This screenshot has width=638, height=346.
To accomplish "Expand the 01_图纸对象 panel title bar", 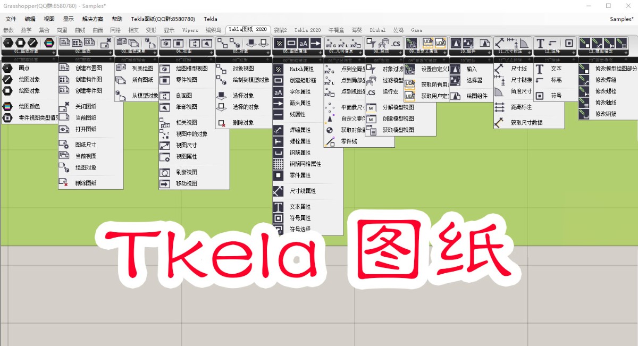I will 29,52.
